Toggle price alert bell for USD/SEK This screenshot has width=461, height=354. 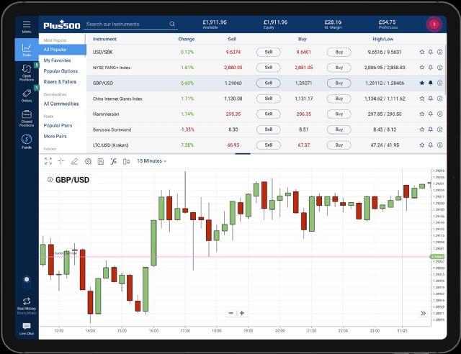pos(431,52)
